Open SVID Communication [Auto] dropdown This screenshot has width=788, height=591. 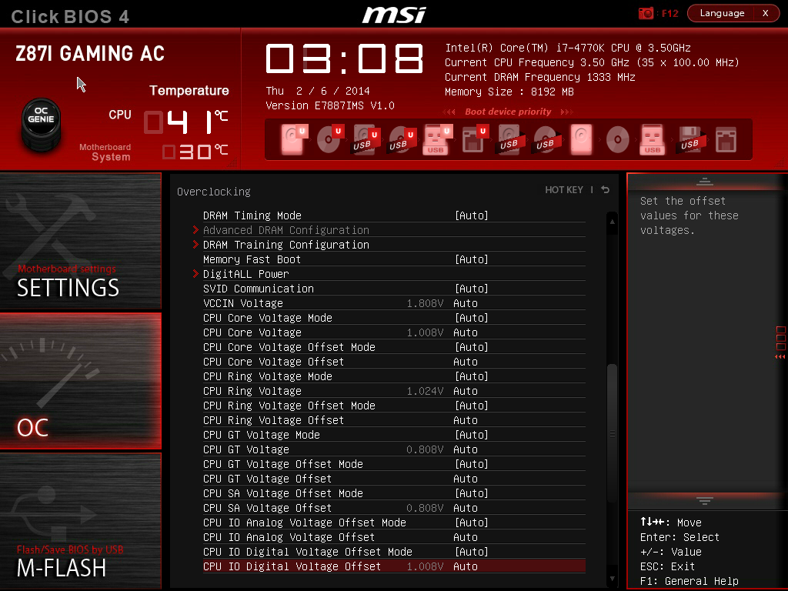coord(472,289)
